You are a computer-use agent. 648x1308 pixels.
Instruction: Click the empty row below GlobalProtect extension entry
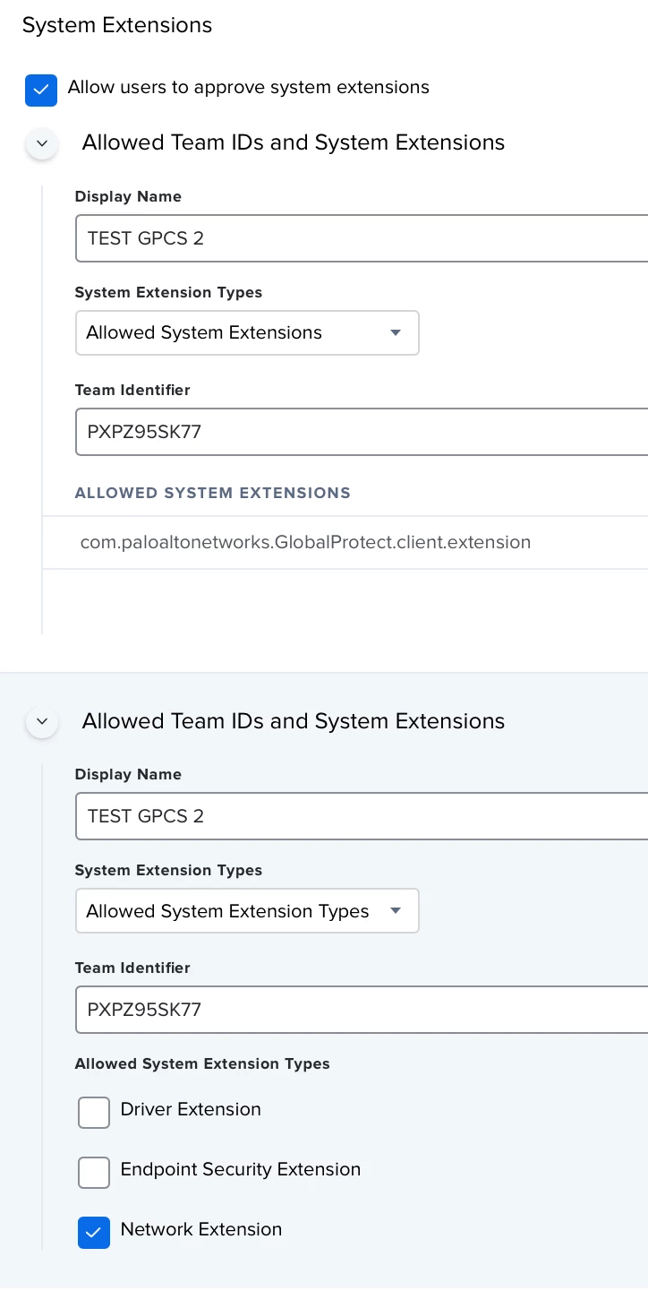pos(345,601)
